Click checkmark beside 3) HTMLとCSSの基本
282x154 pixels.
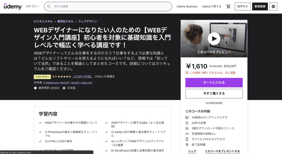tap(40, 141)
